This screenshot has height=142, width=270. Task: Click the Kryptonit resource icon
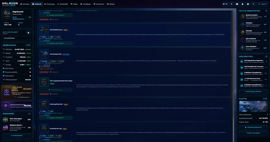(4, 57)
